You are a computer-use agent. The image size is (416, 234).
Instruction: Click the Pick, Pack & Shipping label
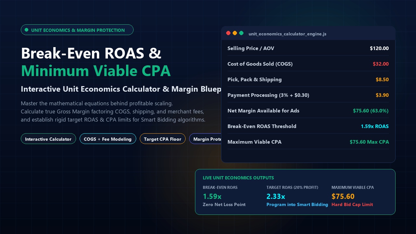click(254, 80)
